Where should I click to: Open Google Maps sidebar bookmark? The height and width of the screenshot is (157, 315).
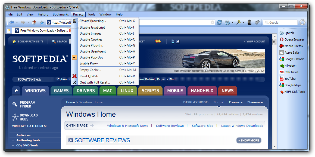pyautogui.click(x=290, y=85)
